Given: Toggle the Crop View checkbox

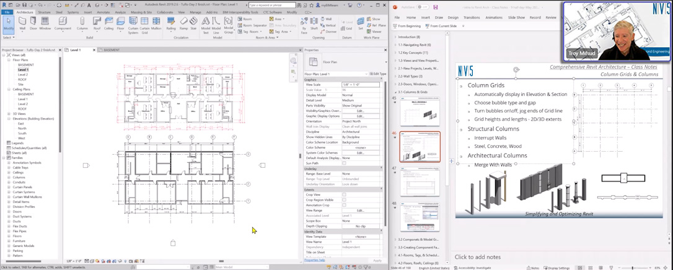Looking at the screenshot, I should click(344, 195).
